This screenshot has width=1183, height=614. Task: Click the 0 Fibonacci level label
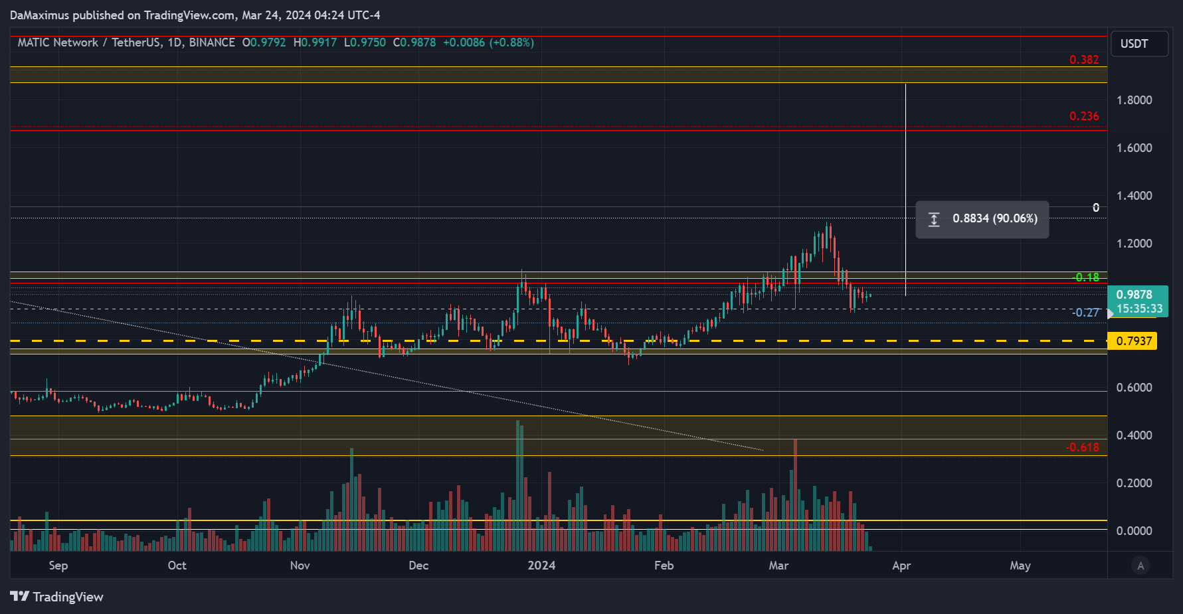click(x=1096, y=208)
